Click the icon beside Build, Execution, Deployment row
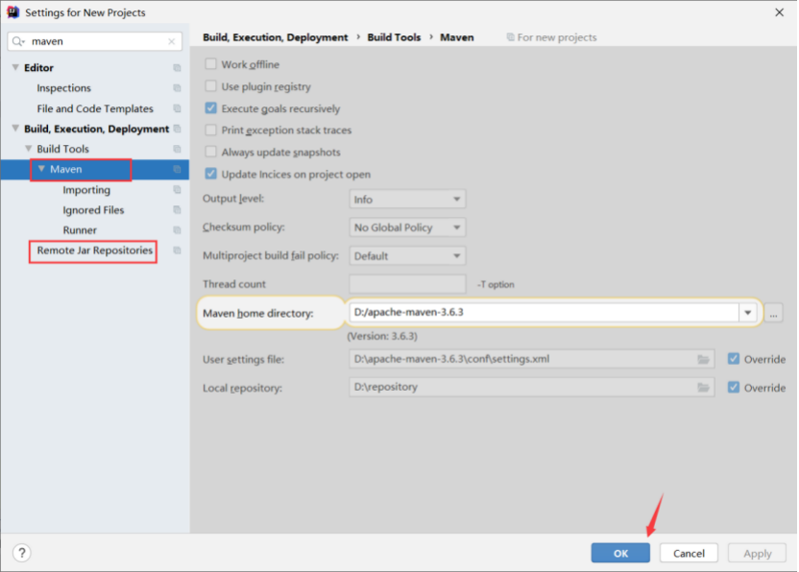This screenshot has width=799, height=572. click(177, 129)
